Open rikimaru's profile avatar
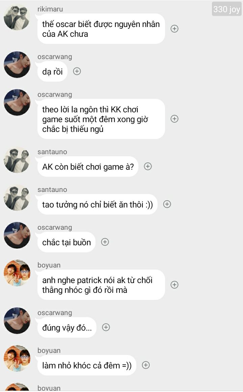Viewport: 243px width, 392px height. click(x=17, y=17)
